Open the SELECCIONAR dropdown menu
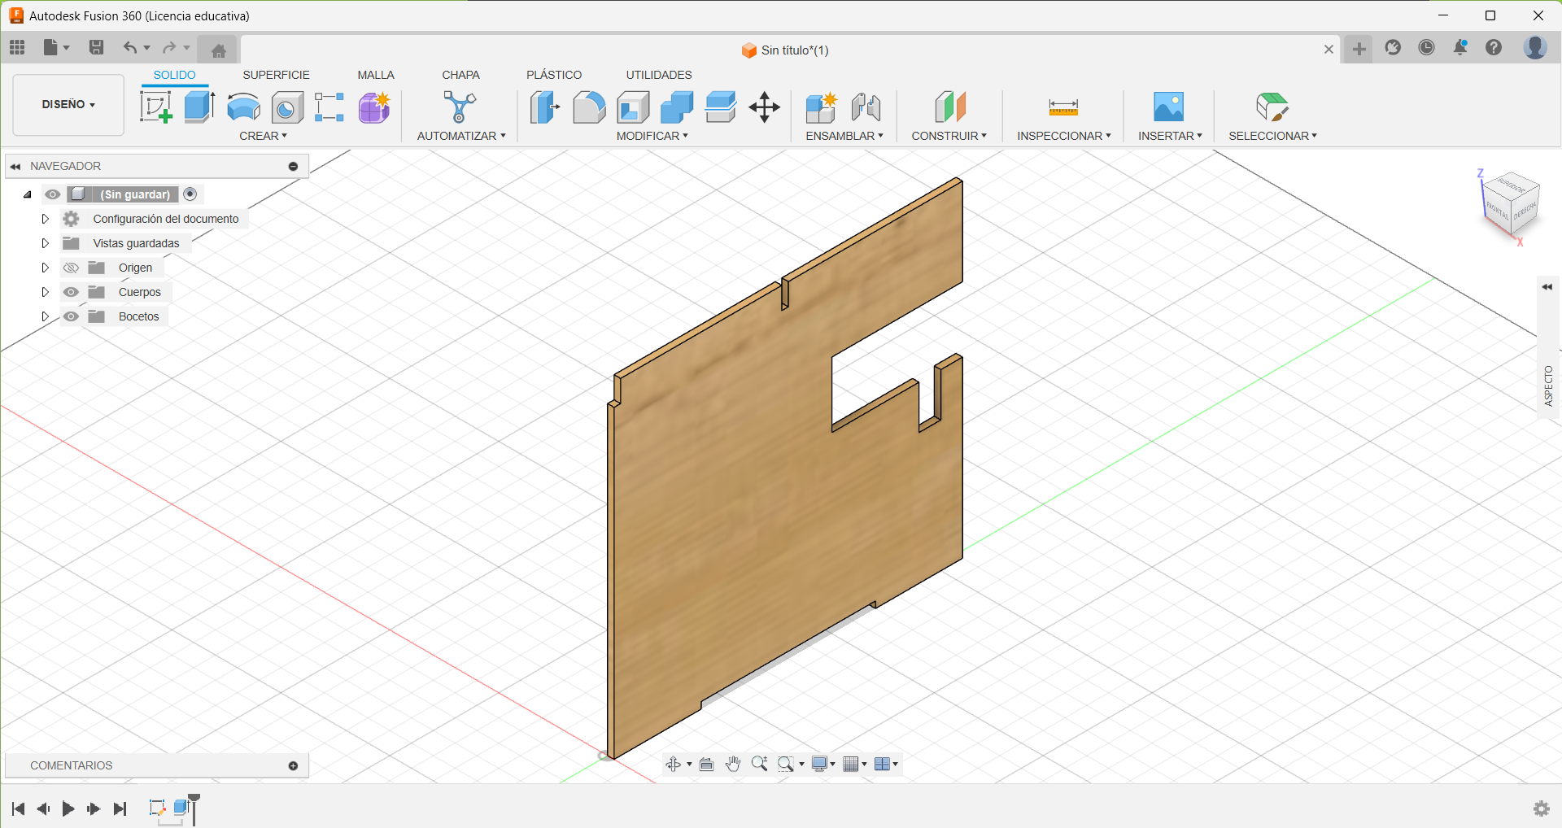Viewport: 1562px width, 828px height. click(1272, 136)
